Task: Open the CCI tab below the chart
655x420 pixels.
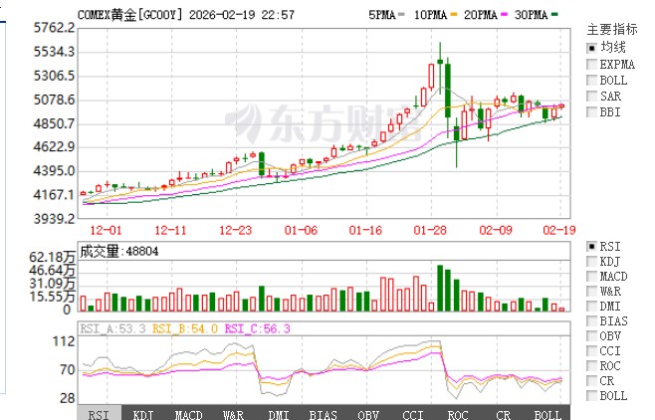Action: tap(413, 413)
